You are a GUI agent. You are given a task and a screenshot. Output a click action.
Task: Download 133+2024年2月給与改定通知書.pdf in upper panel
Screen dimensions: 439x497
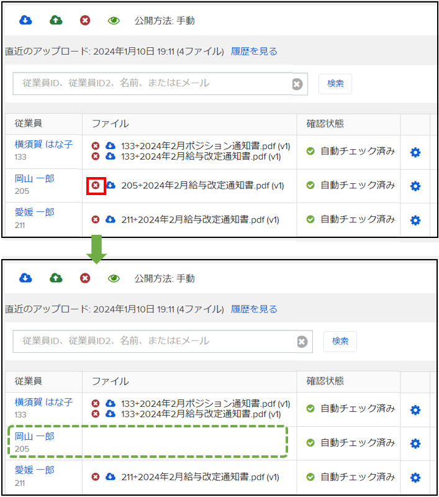111,157
